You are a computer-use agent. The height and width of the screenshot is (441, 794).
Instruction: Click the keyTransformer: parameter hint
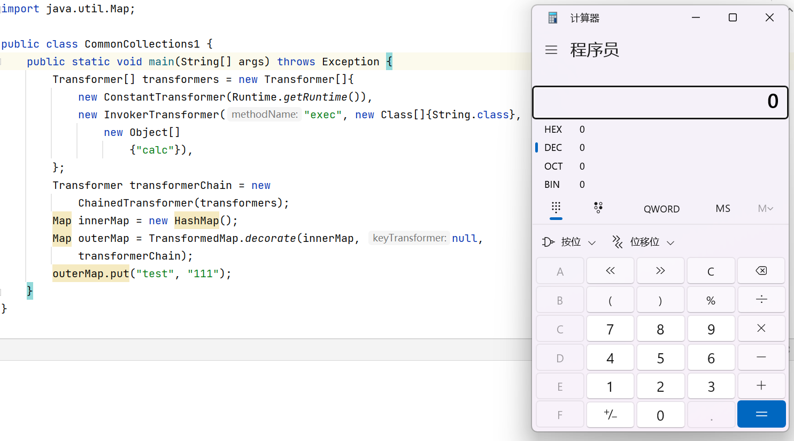[x=409, y=238]
